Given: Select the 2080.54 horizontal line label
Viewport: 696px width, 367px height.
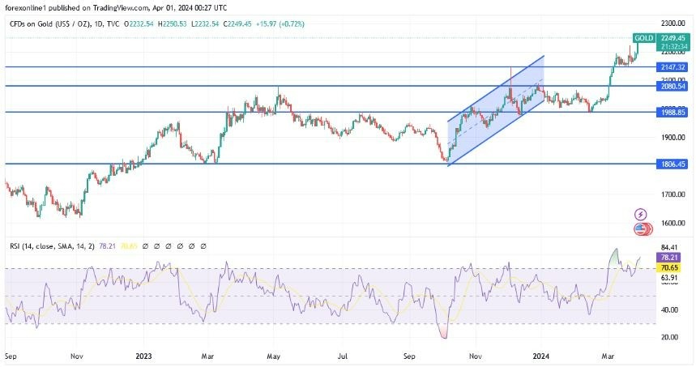Looking at the screenshot, I should (x=673, y=86).
